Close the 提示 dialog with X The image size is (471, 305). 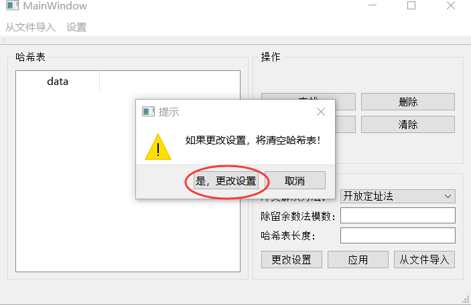tap(321, 112)
